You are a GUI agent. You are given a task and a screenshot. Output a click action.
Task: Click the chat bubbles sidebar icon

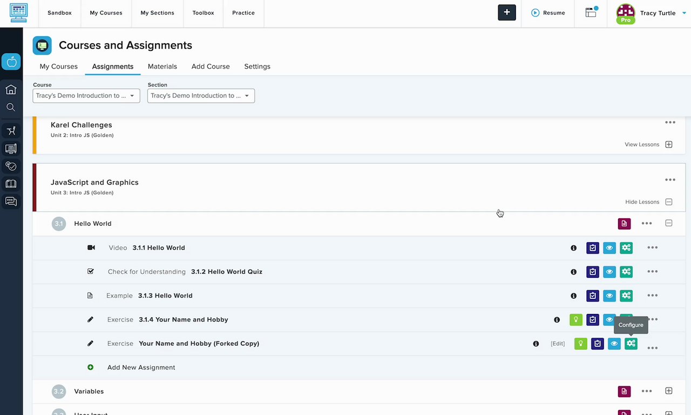pyautogui.click(x=11, y=202)
